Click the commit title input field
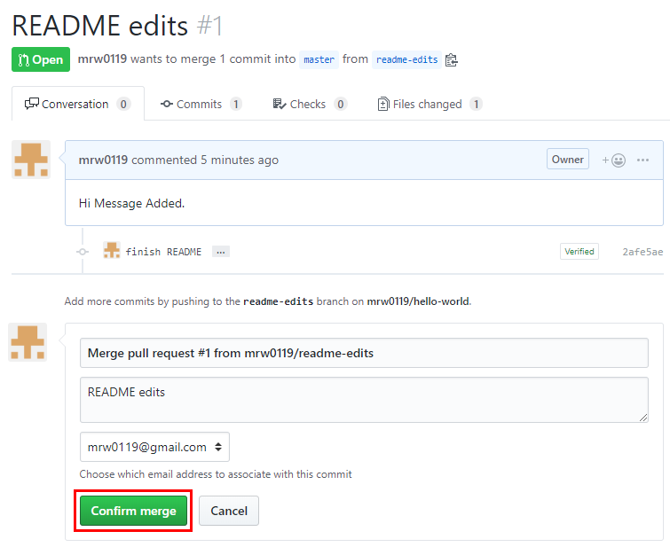 364,353
